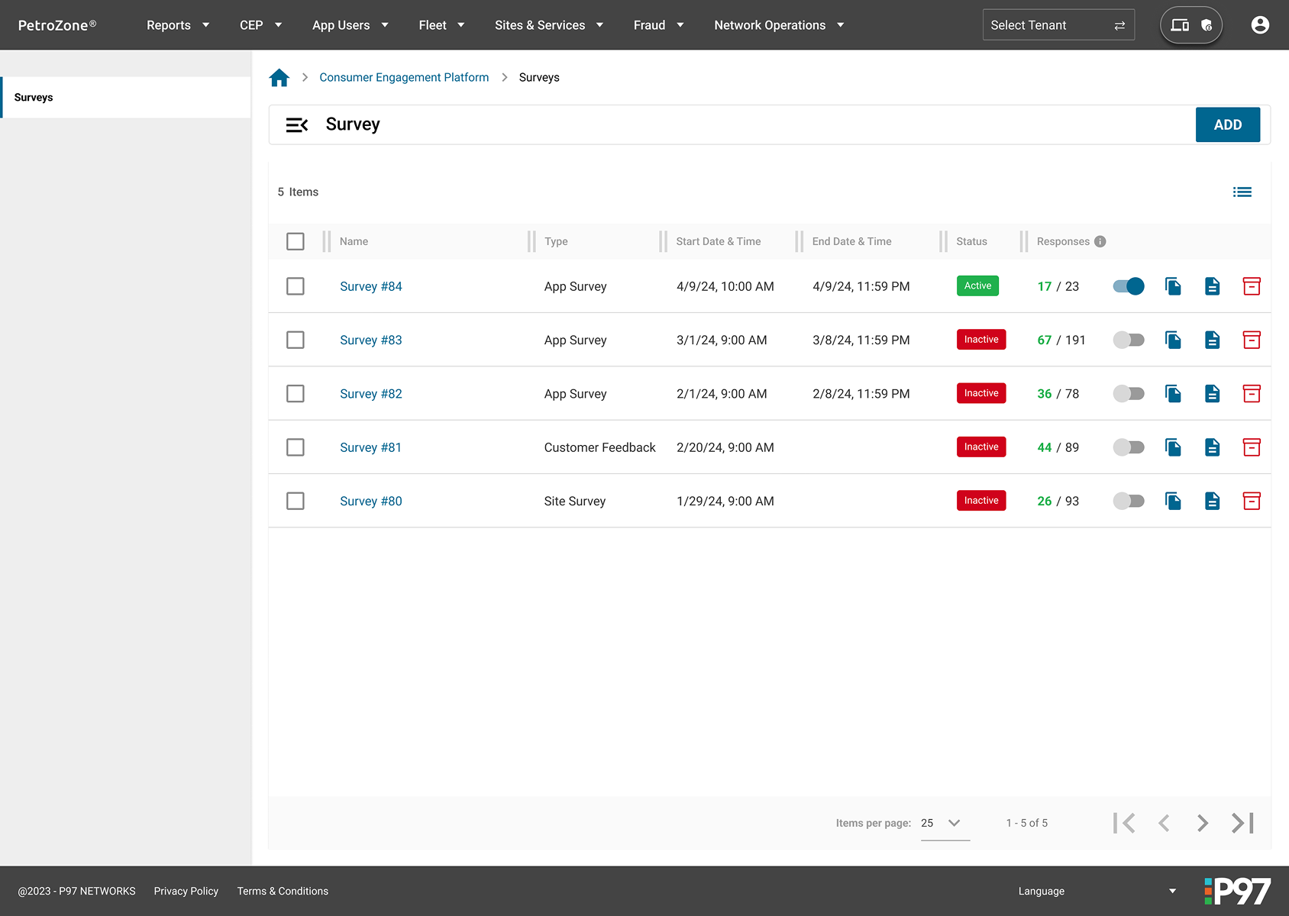1289x916 pixels.
Task: Copy Survey #84 using duplicate icon
Action: [1173, 286]
